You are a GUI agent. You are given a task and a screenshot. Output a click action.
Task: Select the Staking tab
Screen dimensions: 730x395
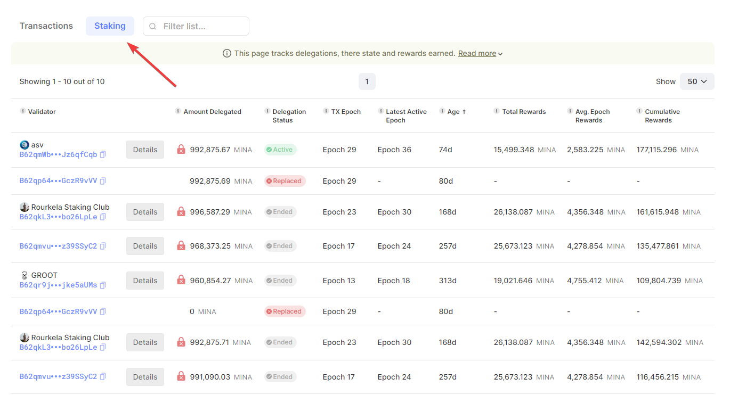coord(110,26)
